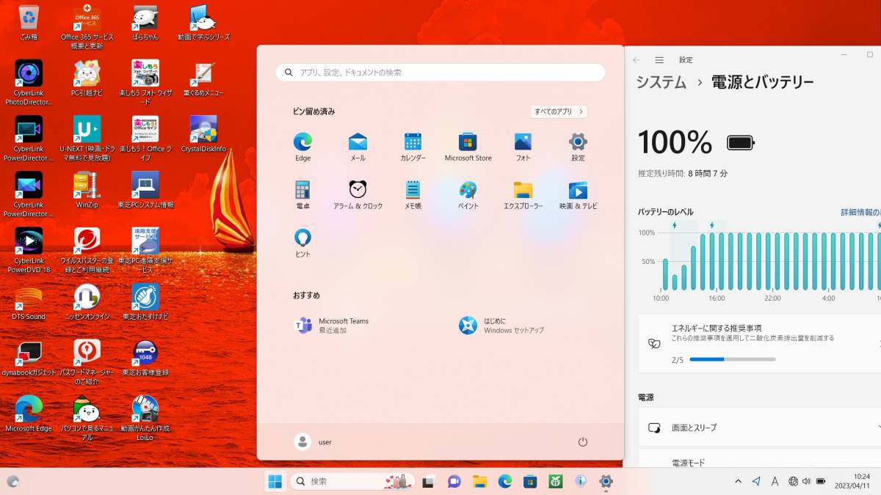
Task: Open 楽しもう！Office ライフ shortcut
Action: 145,139
